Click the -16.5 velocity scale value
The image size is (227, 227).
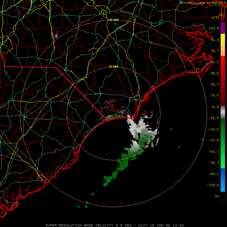tap(214, 118)
